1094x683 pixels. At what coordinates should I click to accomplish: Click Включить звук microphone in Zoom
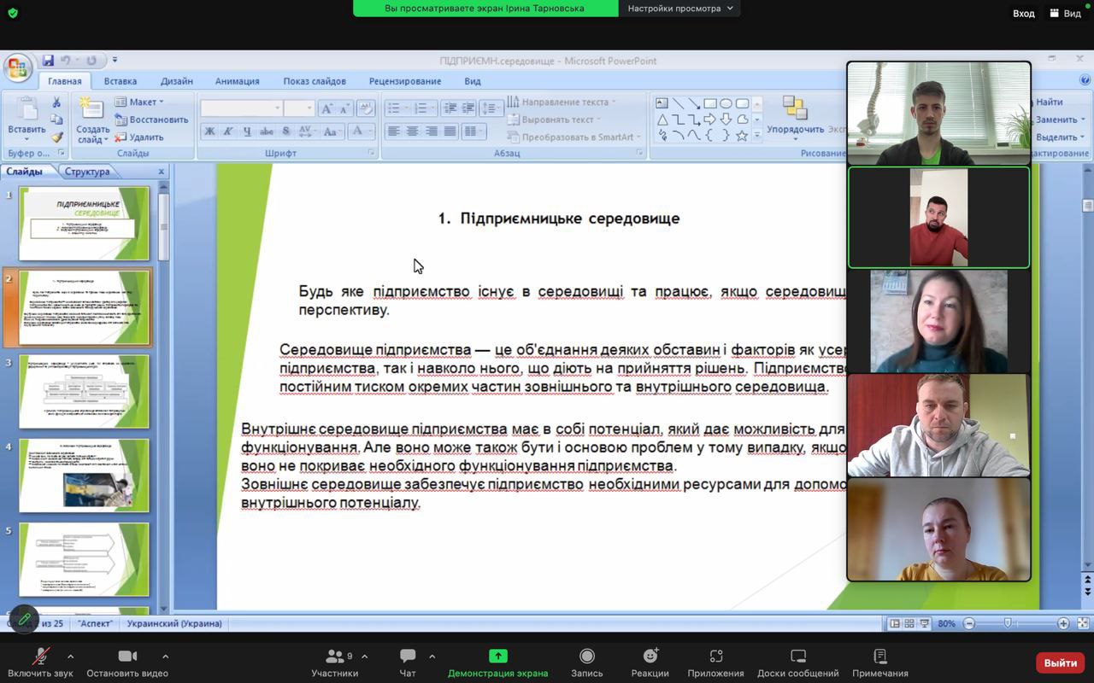pos(40,663)
